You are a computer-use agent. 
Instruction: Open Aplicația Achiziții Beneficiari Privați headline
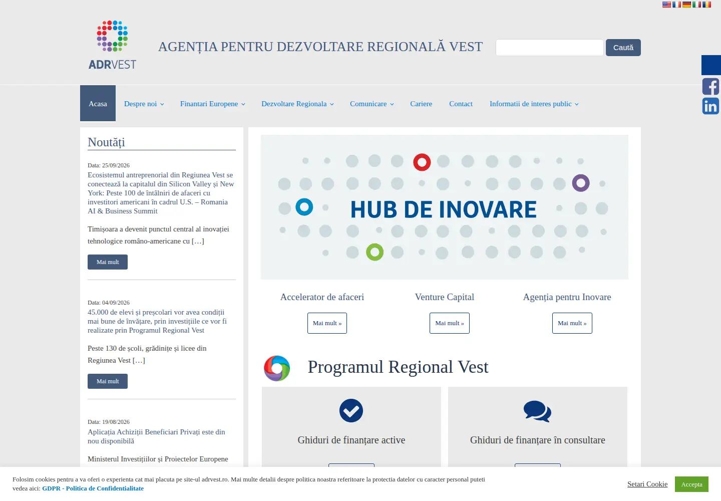[156, 436]
